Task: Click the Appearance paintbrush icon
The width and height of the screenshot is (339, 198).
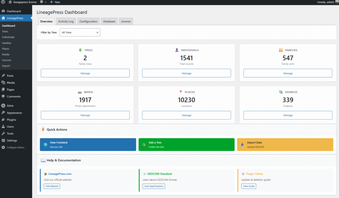Action: (3, 113)
